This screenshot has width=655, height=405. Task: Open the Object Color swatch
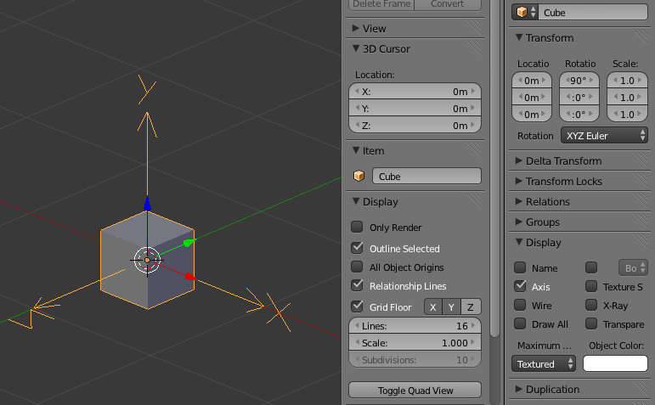click(x=615, y=364)
